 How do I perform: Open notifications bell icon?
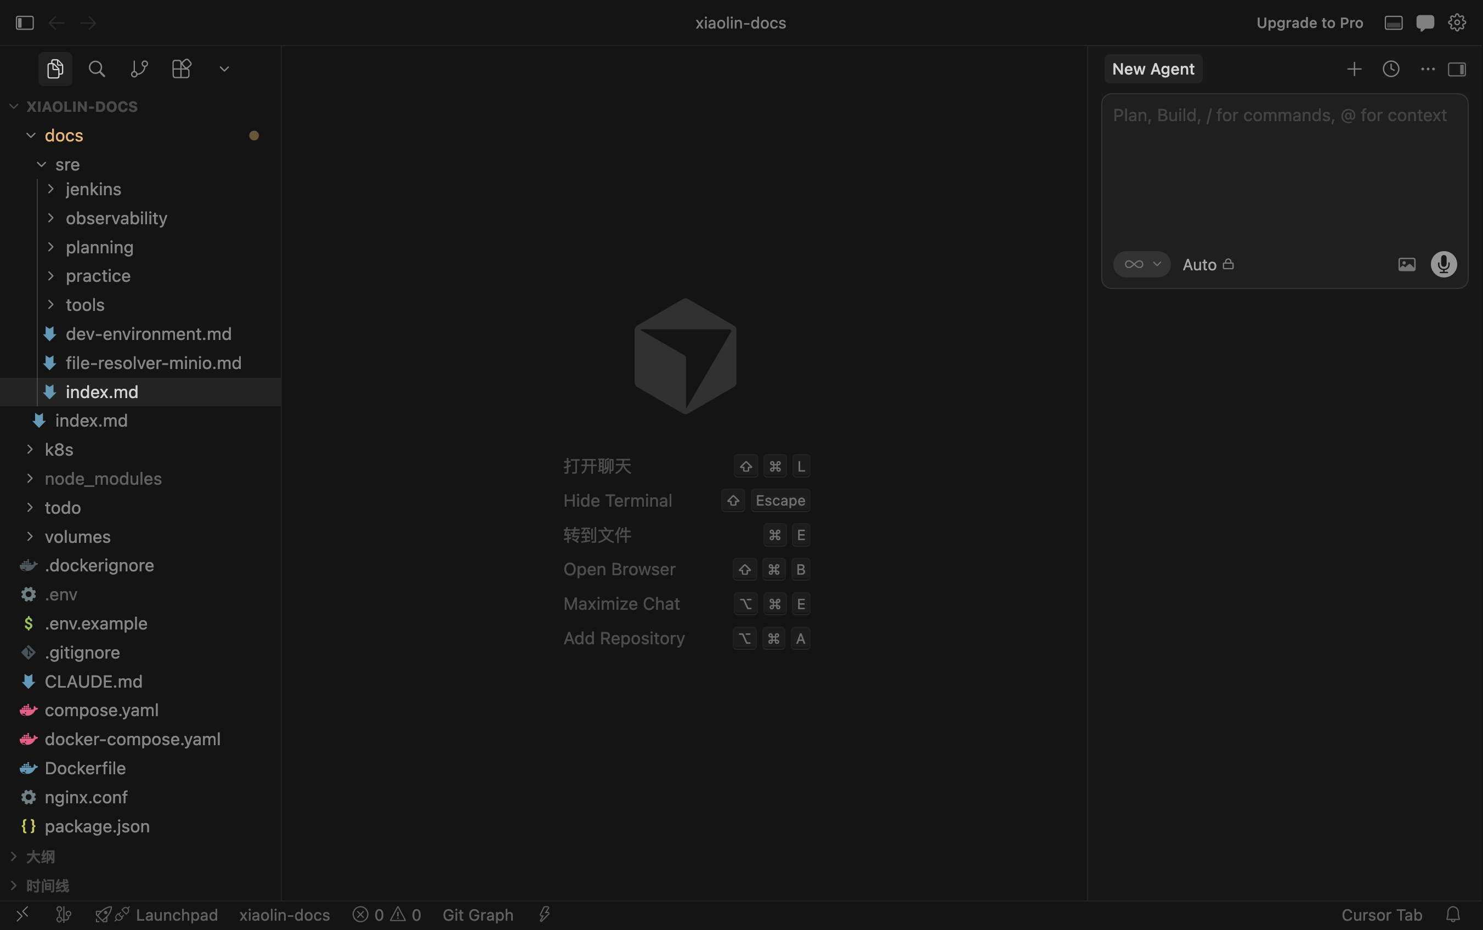tap(1453, 915)
